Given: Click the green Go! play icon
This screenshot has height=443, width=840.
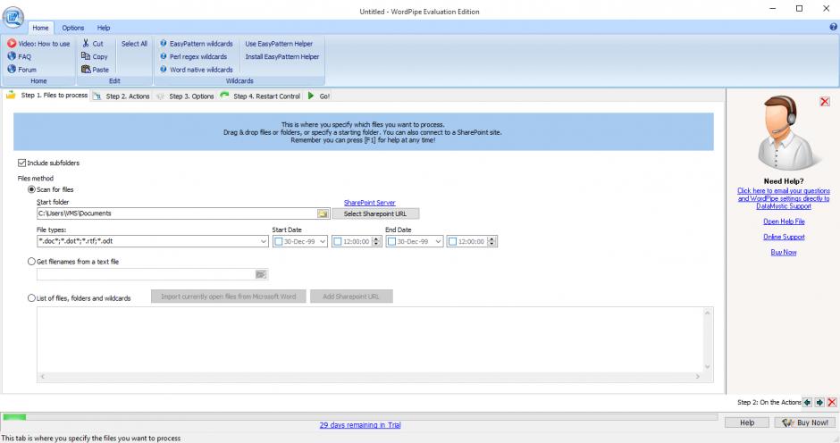Looking at the screenshot, I should [311, 96].
